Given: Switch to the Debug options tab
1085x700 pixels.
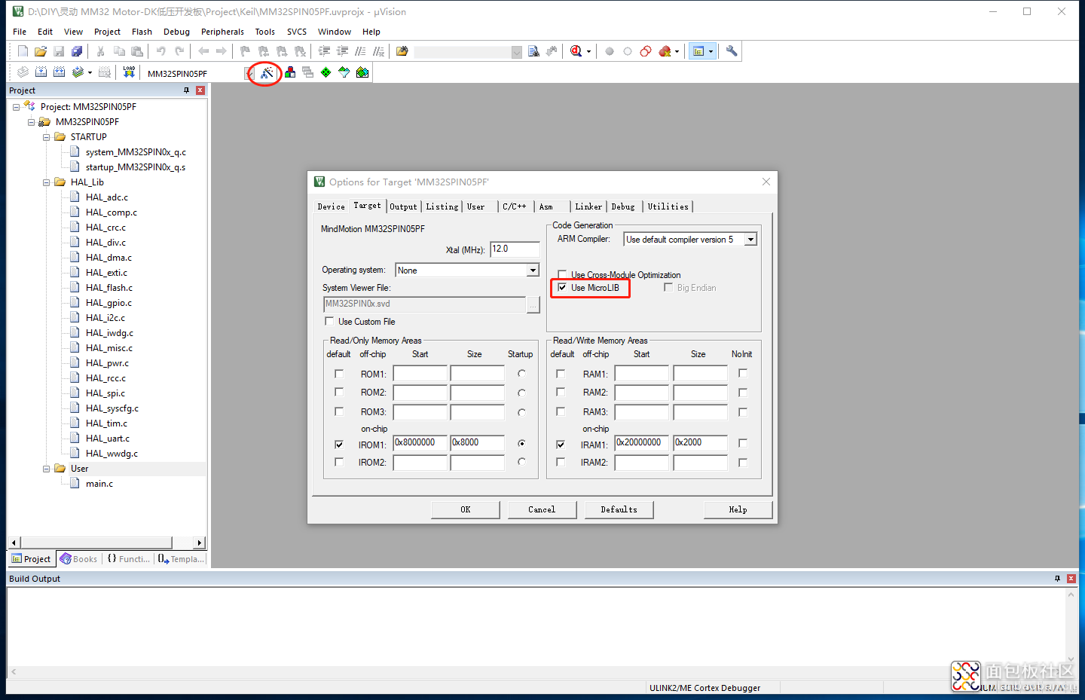Looking at the screenshot, I should [x=623, y=206].
